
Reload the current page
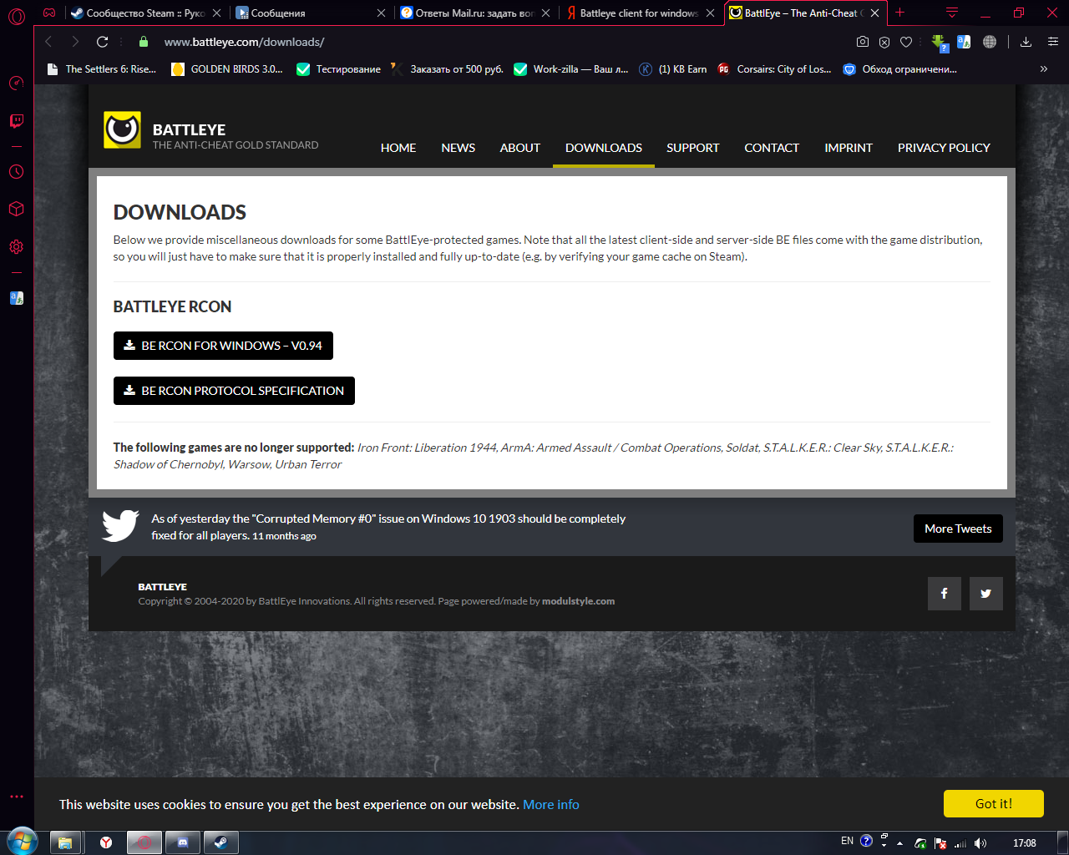103,42
